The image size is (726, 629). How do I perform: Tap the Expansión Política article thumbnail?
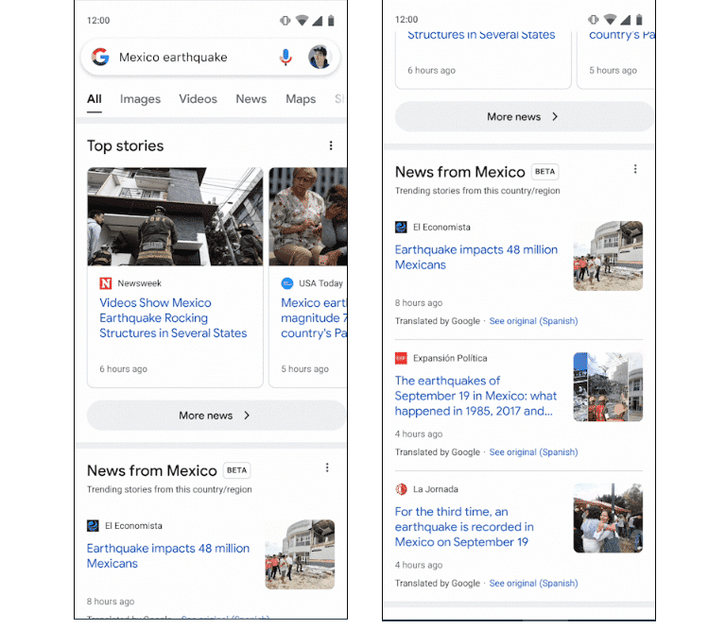(608, 387)
